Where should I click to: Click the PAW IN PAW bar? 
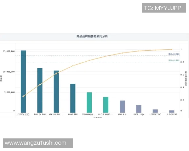40,90
